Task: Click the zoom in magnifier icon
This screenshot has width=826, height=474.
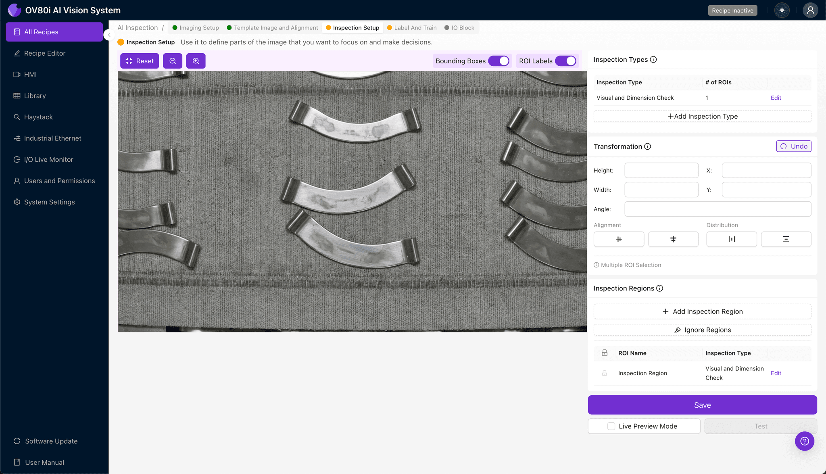Action: point(196,61)
